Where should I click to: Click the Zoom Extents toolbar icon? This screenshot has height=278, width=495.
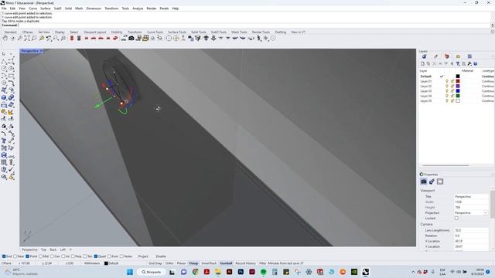click(x=27, y=38)
